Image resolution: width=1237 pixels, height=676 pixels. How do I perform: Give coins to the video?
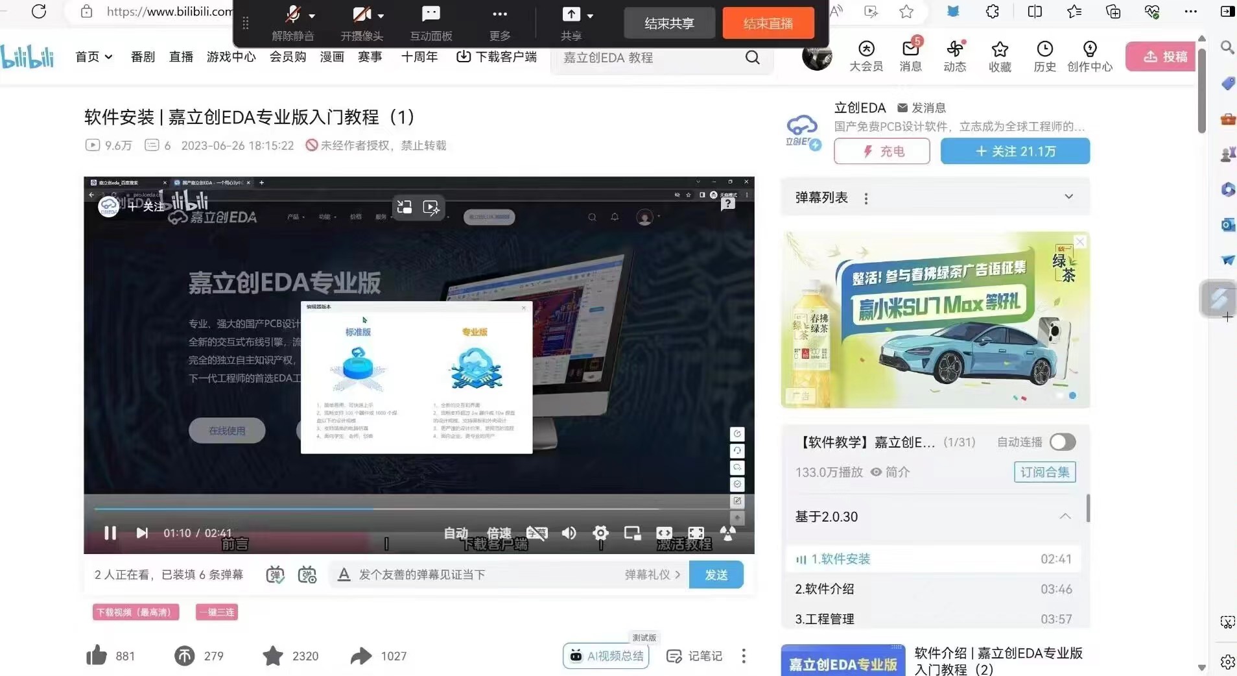(185, 656)
